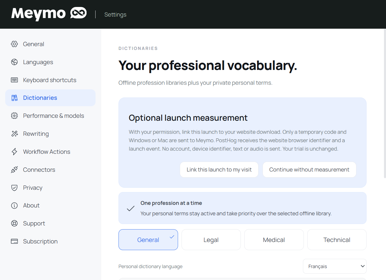Click the Support lifebuoy icon
386x280 pixels.
(x=14, y=223)
